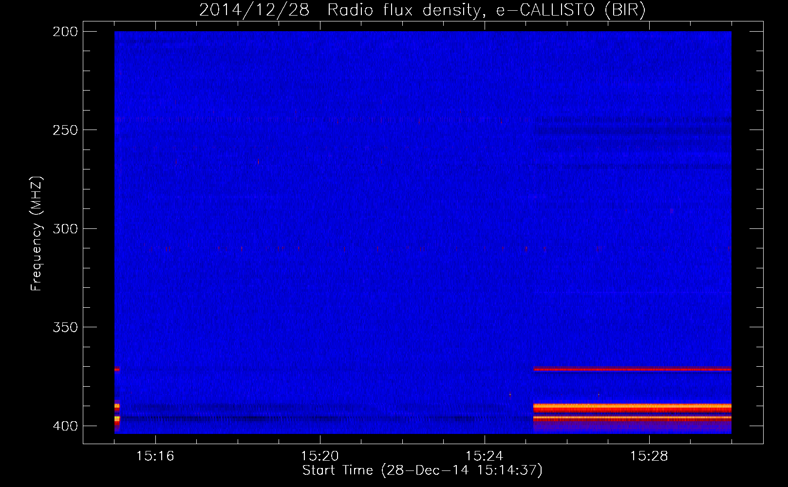Click the 'Frequency (MHZ)' axis label
788x487 pixels.
click(37, 234)
